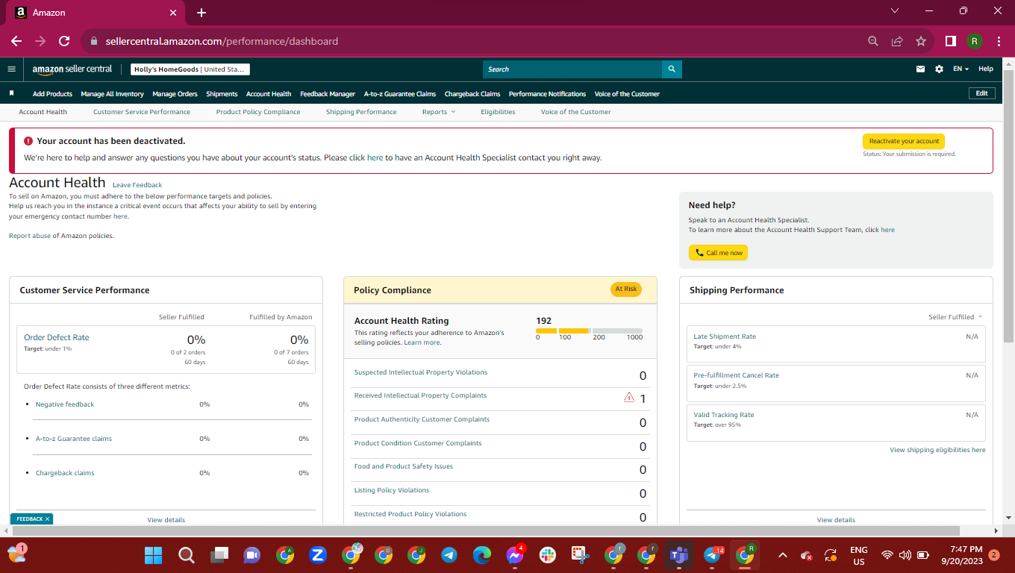Screen dimensions: 1015x573
Task: Open the Shipping Performance tab
Action: coord(361,112)
